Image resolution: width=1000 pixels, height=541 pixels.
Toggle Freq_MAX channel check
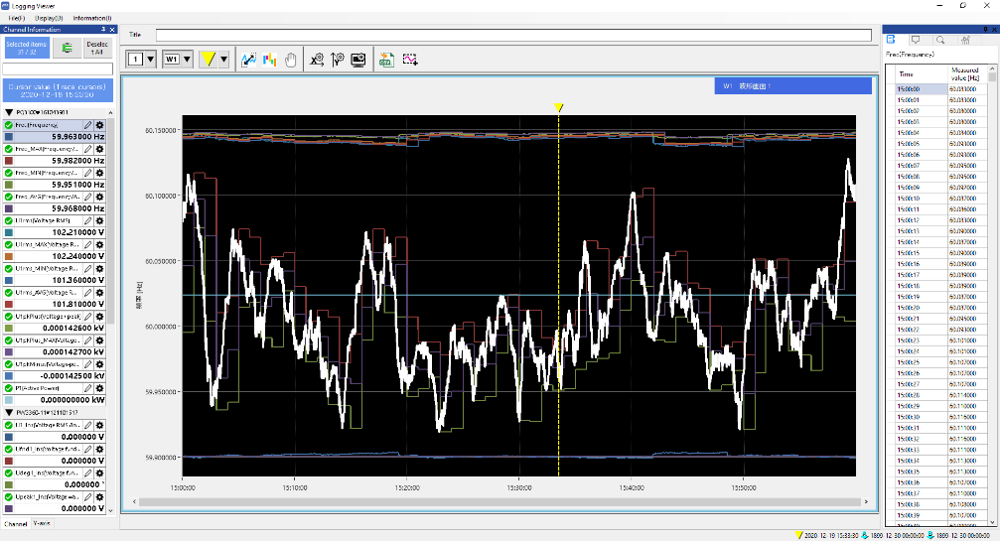[x=8, y=149]
